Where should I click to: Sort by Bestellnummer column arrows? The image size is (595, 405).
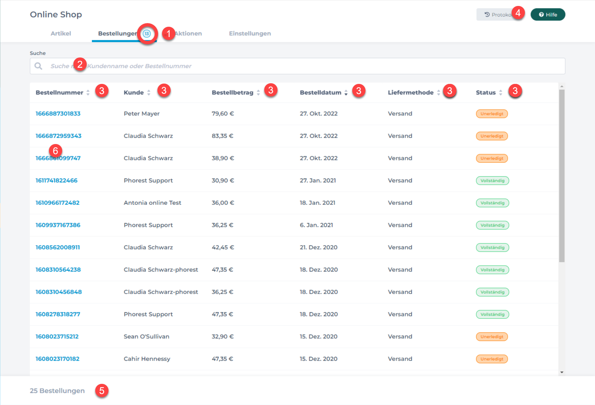click(88, 92)
